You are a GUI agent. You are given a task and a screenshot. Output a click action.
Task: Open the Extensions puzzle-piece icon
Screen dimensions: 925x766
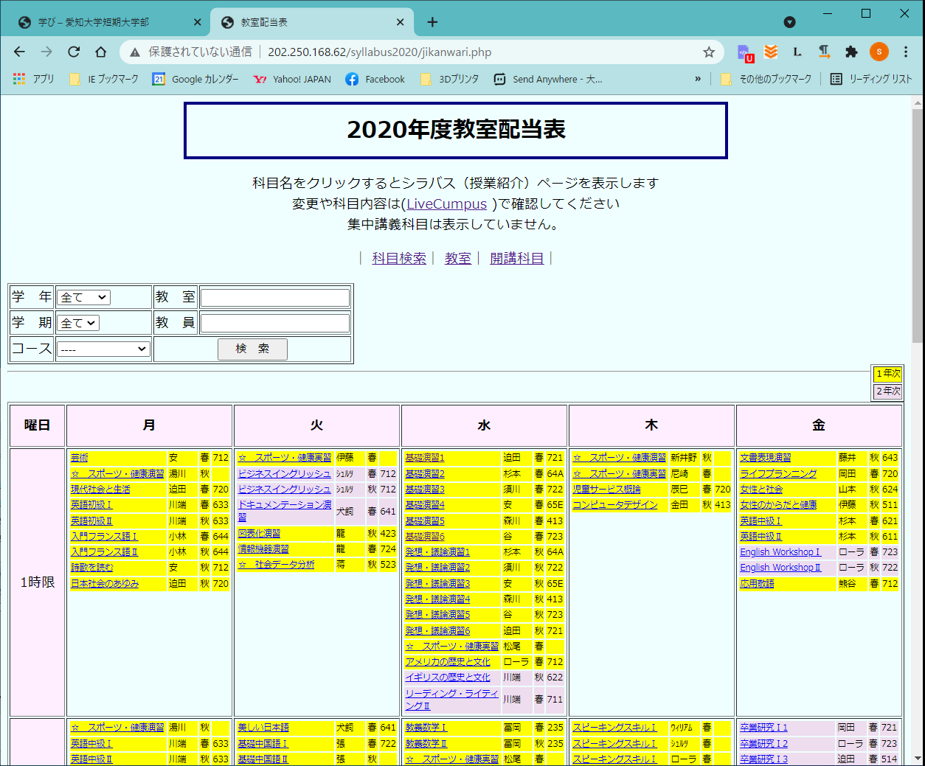pyautogui.click(x=851, y=52)
